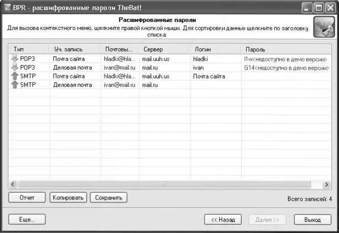Click the horizontal scrollbar right arrow

[x=326, y=184]
